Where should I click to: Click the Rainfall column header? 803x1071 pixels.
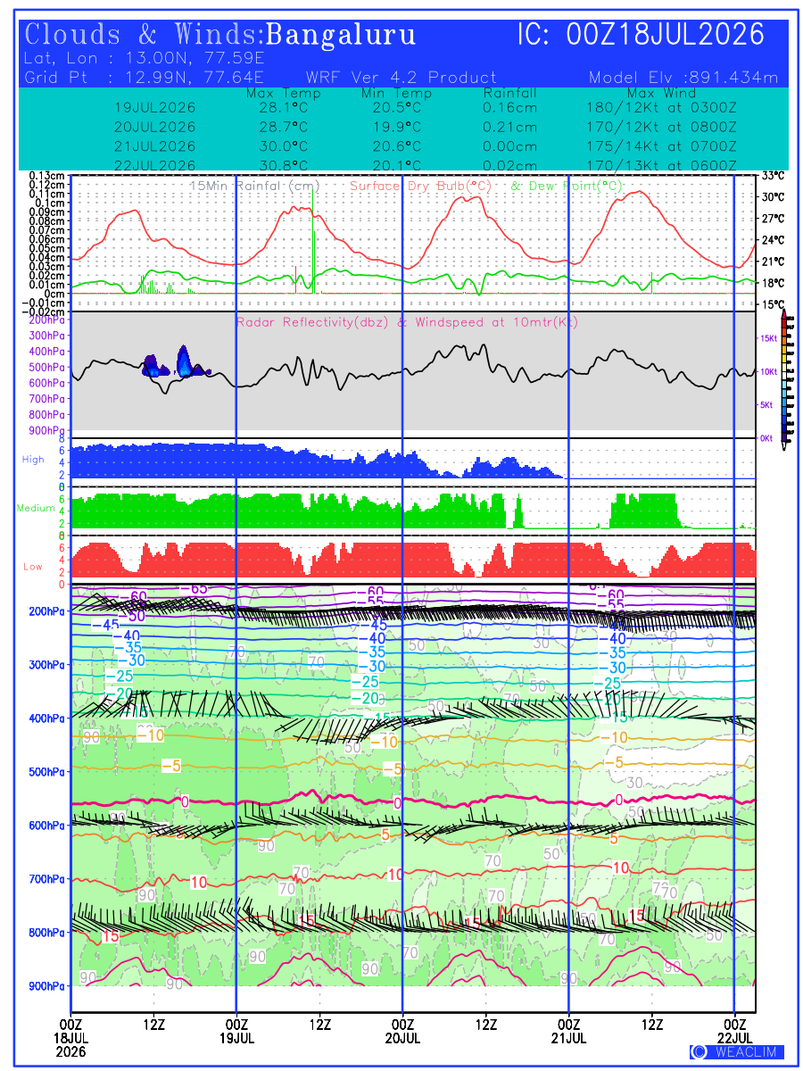coord(510,93)
